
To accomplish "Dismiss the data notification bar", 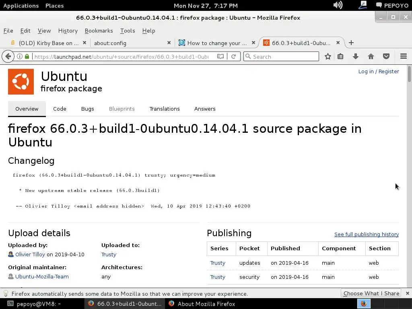I will [x=407, y=293].
